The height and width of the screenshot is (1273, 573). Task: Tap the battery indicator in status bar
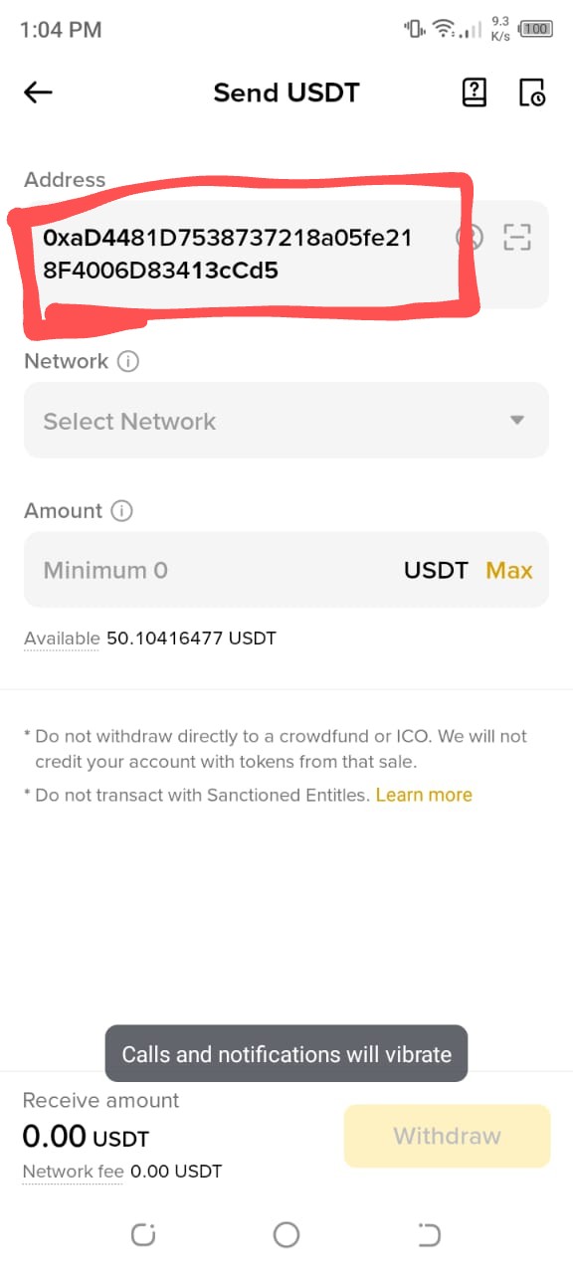tap(536, 29)
